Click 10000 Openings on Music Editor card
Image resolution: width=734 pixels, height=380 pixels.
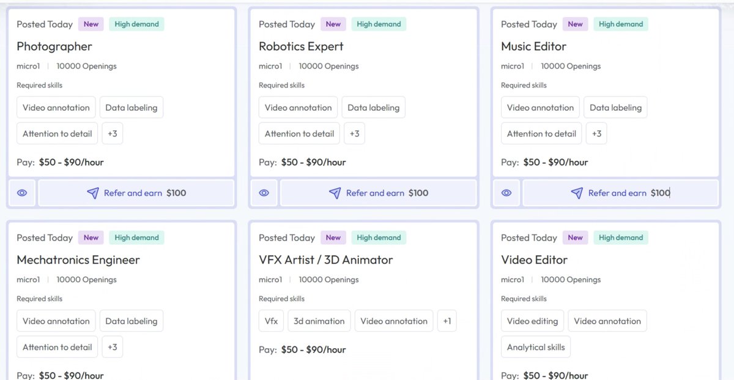click(571, 66)
